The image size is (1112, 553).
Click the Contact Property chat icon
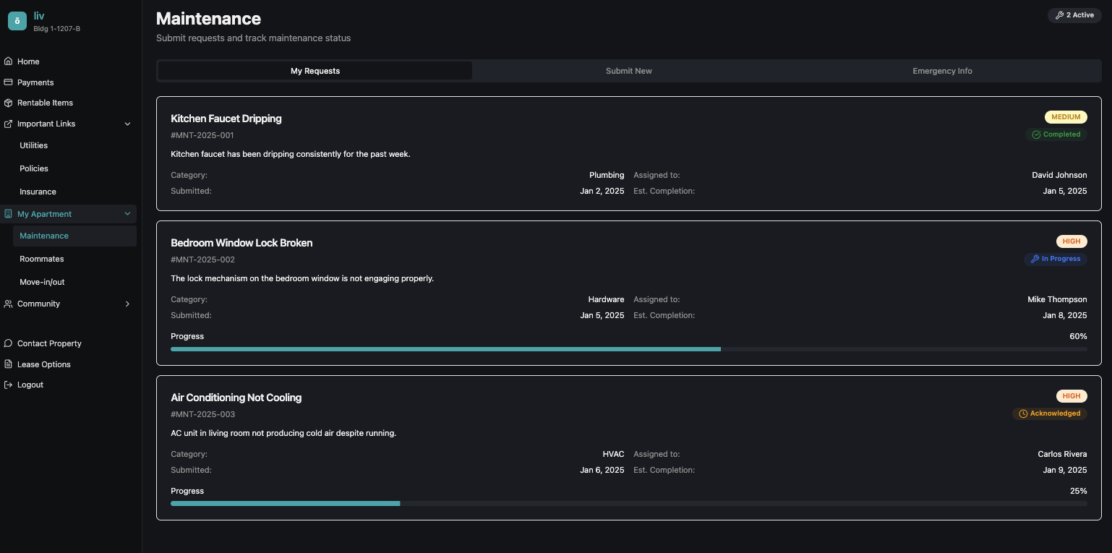(x=9, y=343)
